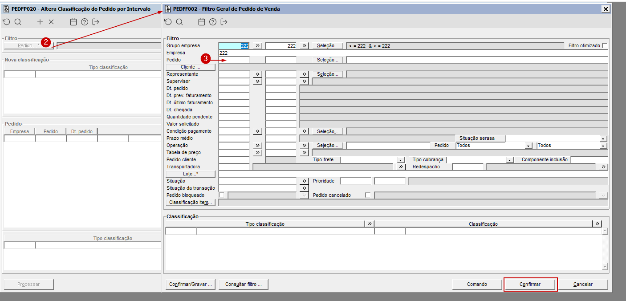Image resolution: width=626 pixels, height=301 pixels.
Task: Click the Seleção button for Condição pagamento
Action: (328, 131)
